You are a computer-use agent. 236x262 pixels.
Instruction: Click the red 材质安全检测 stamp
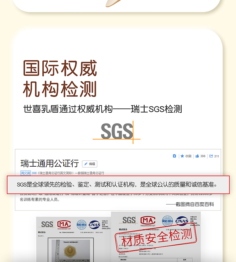click(156, 238)
